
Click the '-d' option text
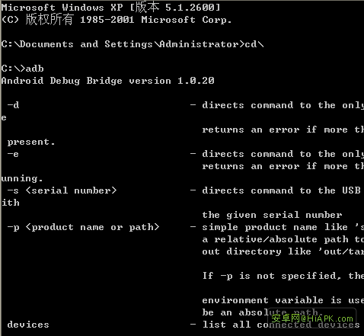click(x=13, y=105)
